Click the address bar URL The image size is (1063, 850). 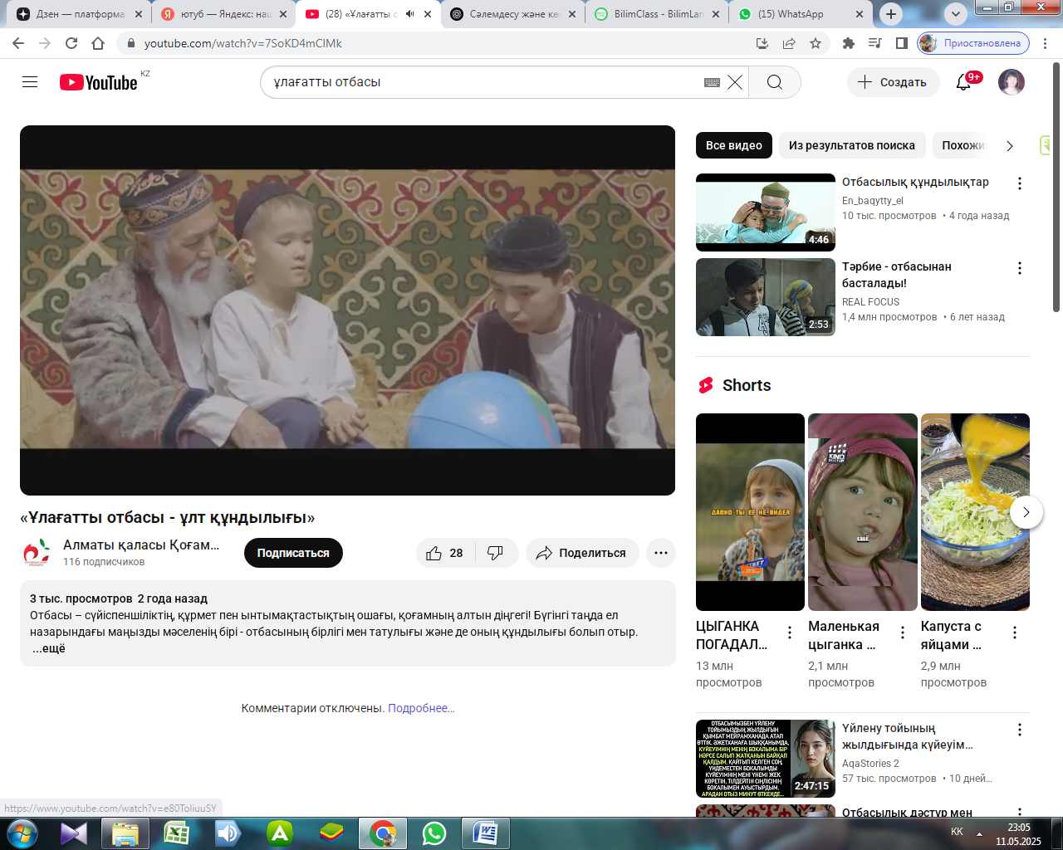[x=243, y=43]
